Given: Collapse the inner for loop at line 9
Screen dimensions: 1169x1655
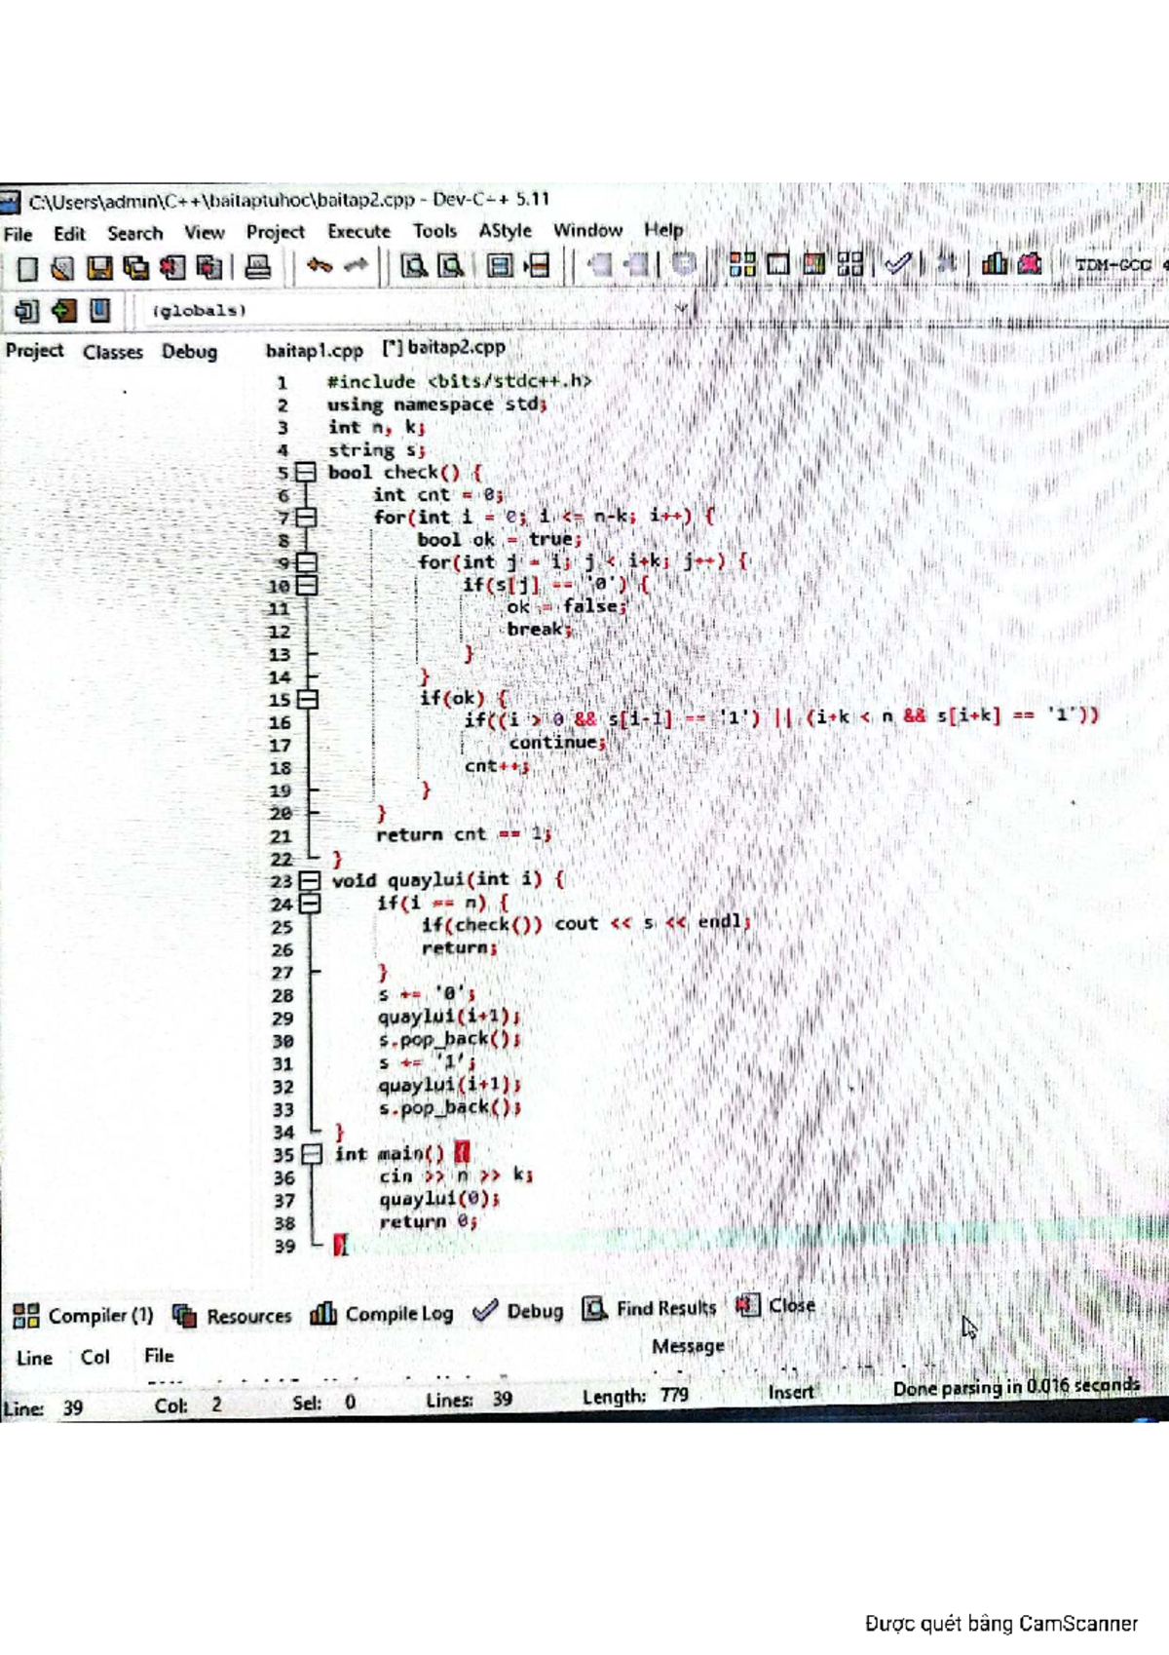Looking at the screenshot, I should (x=307, y=562).
